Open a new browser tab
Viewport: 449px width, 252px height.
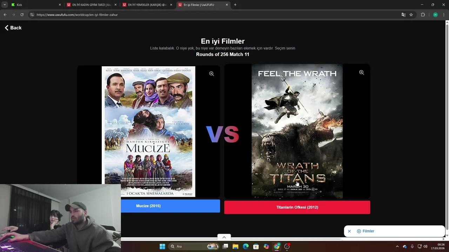pyautogui.click(x=235, y=5)
